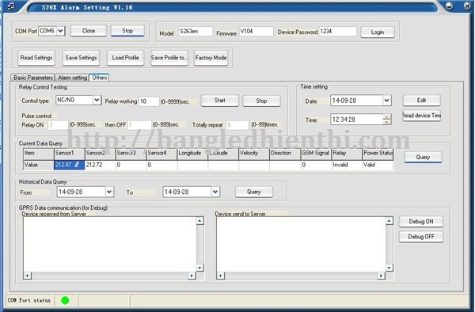Start the relay control test
475x312 pixels.
click(x=219, y=101)
